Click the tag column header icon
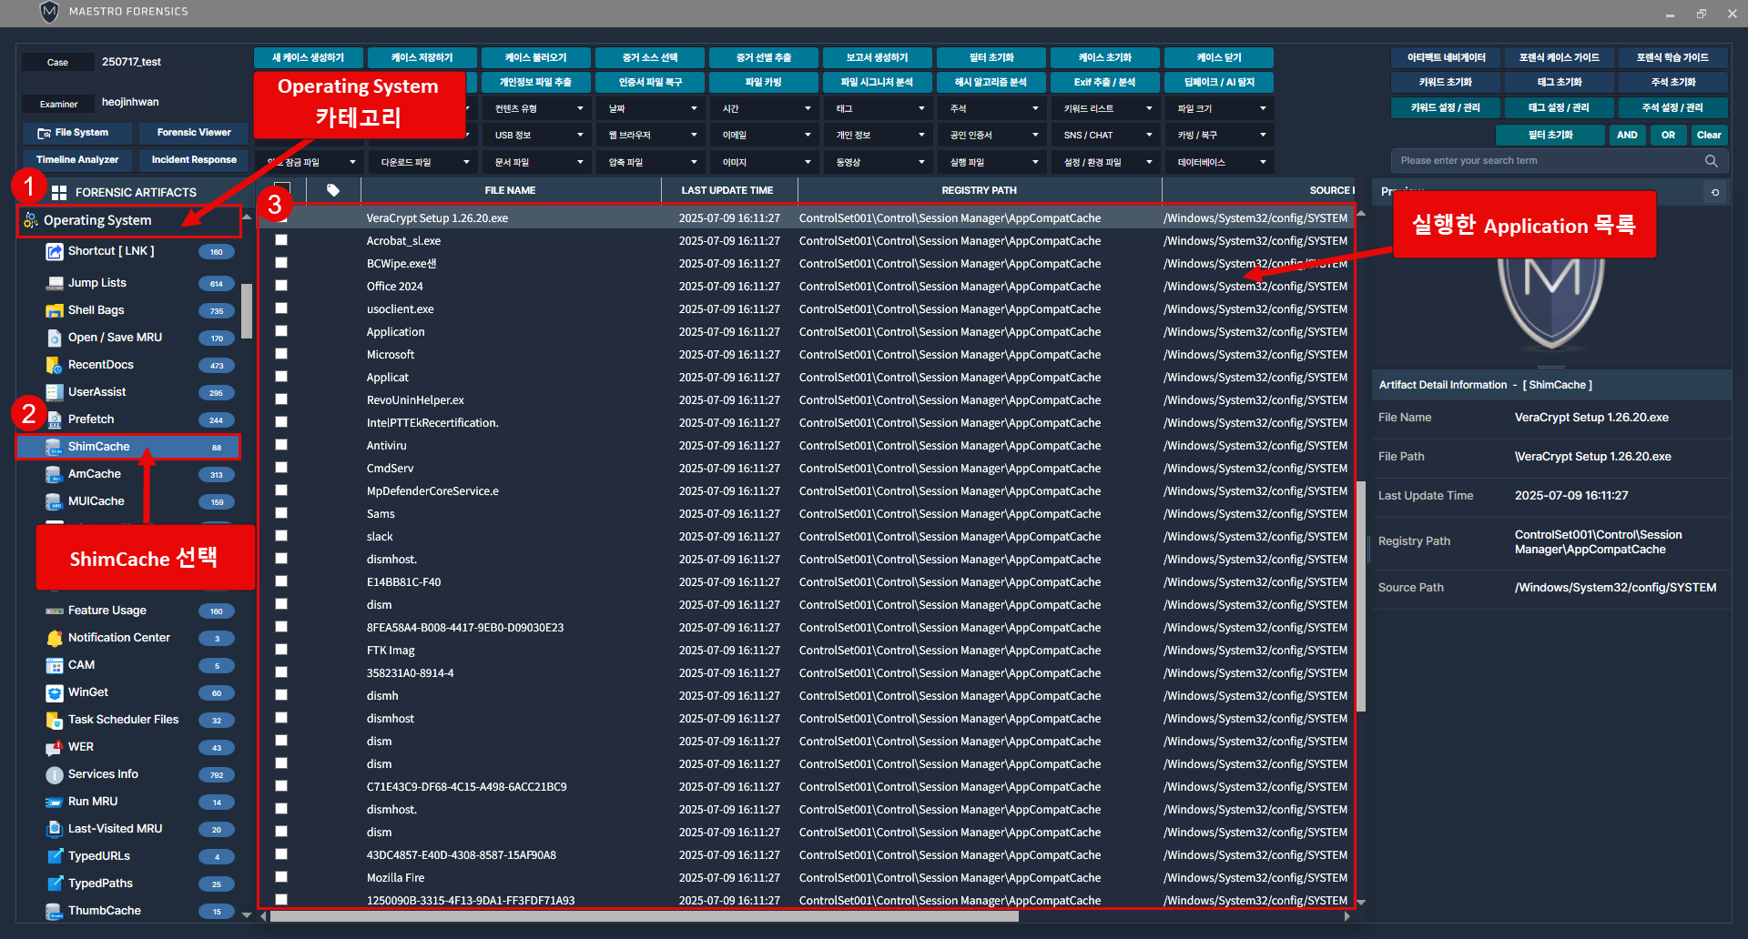 [333, 190]
